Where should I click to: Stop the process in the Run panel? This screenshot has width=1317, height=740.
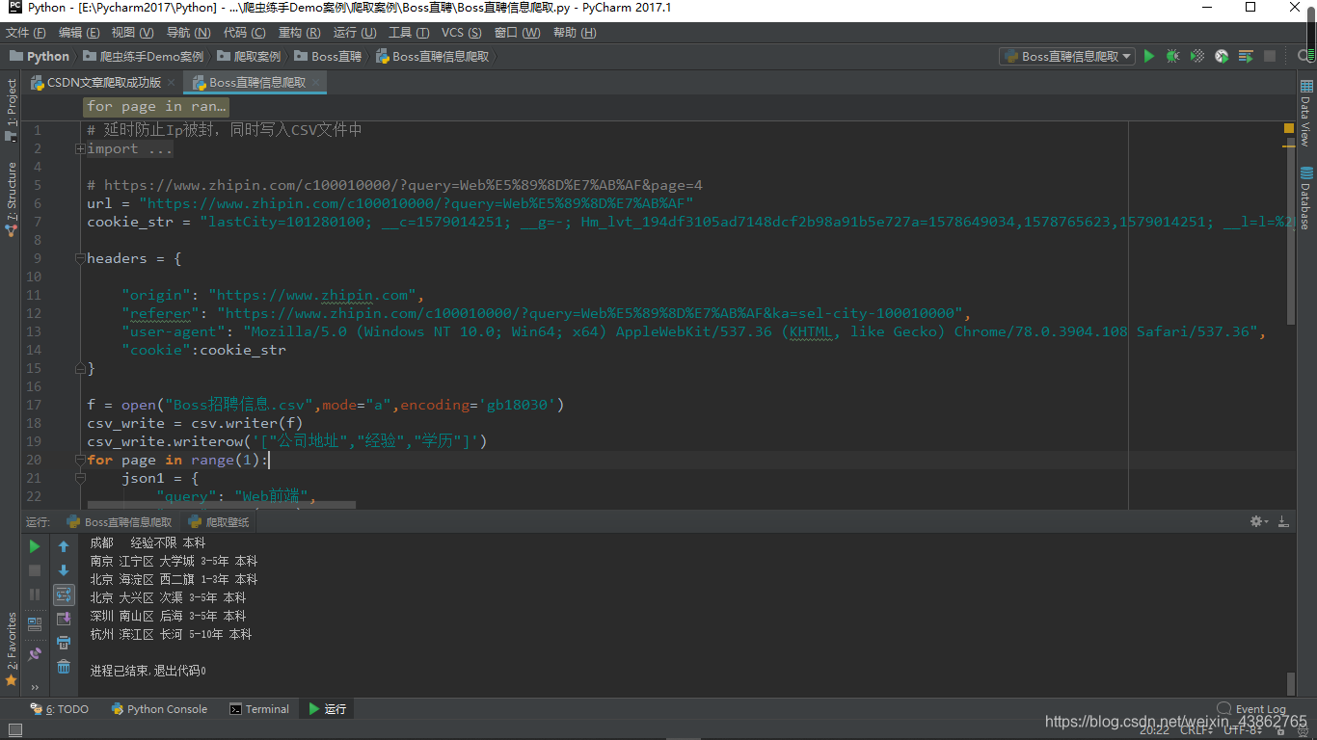(x=35, y=570)
